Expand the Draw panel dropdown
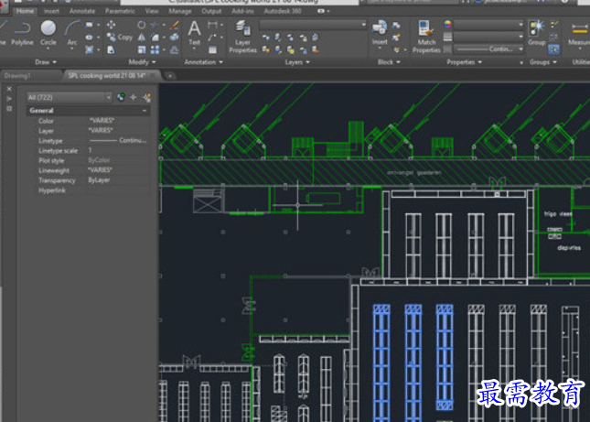This screenshot has width=590, height=422. [x=46, y=62]
